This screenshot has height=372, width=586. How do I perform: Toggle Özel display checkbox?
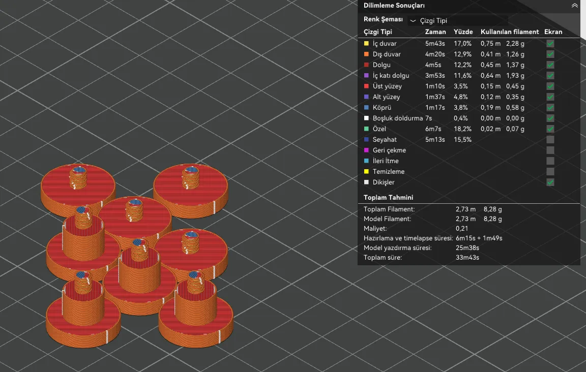click(550, 129)
